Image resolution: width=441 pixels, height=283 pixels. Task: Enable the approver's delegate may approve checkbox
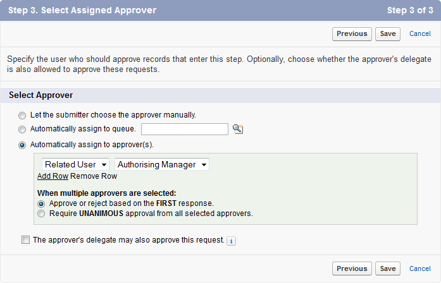point(25,240)
